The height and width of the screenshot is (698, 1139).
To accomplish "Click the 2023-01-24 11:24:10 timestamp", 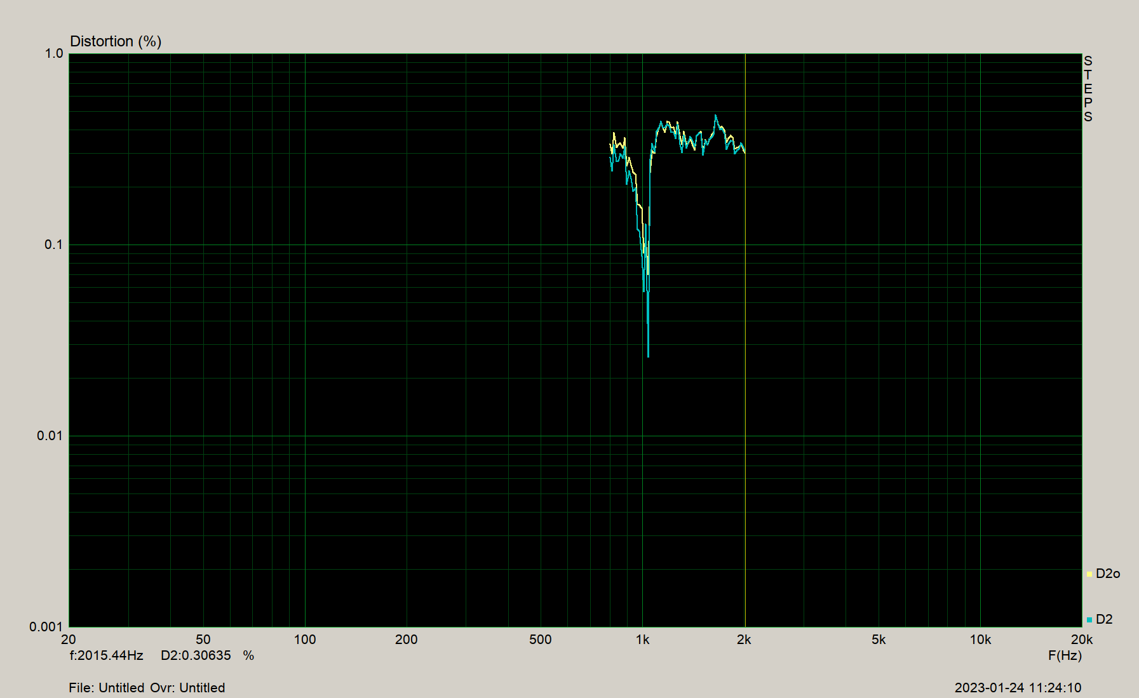I will (1018, 688).
